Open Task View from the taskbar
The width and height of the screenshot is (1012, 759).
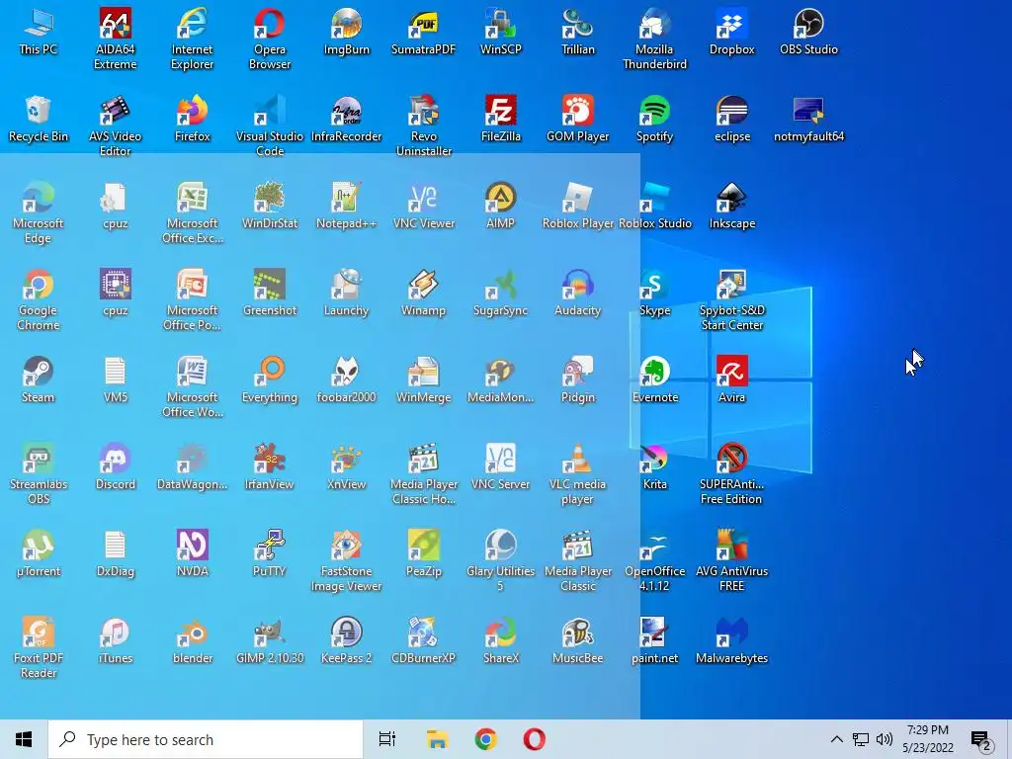click(386, 739)
